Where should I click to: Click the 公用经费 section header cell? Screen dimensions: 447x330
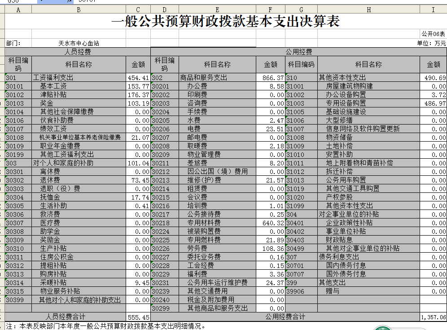tap(298, 52)
